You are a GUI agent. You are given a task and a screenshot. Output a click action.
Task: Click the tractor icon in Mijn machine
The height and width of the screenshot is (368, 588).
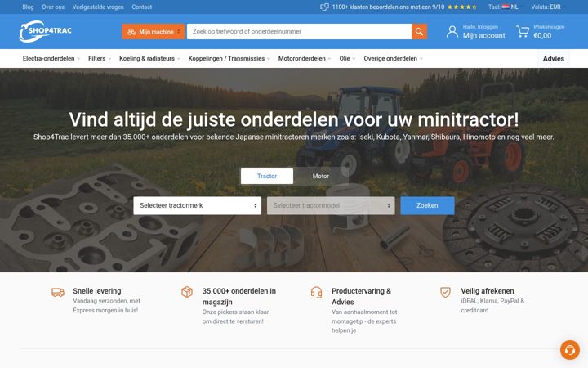tap(131, 32)
